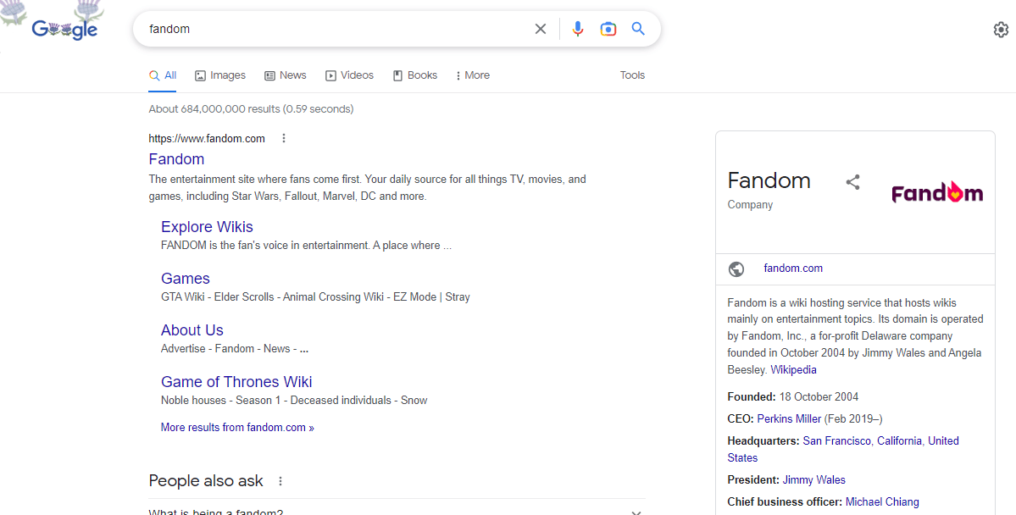Click https://www.fandom.com URL text
This screenshot has width=1016, height=515.
[x=207, y=138]
